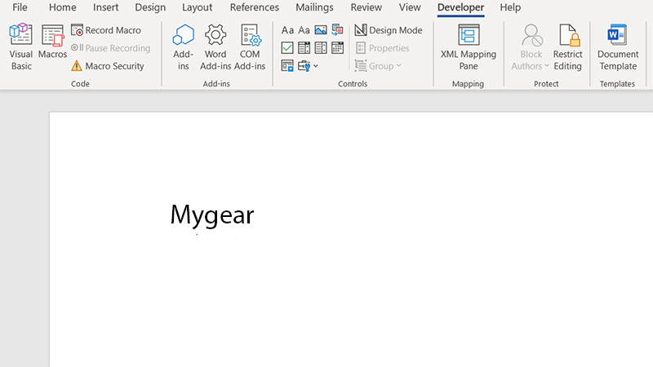Open the File menu

(20, 7)
